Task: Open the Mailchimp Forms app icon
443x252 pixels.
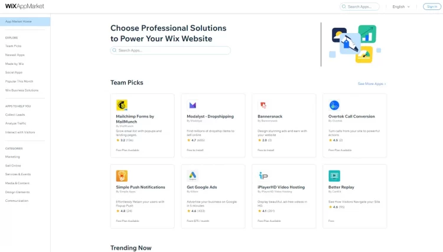Action: [122, 105]
